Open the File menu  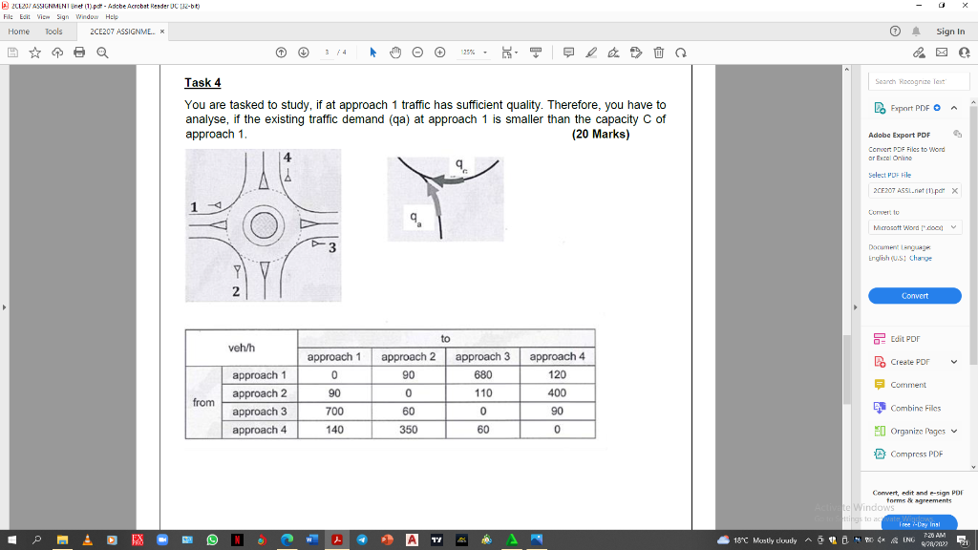point(8,17)
